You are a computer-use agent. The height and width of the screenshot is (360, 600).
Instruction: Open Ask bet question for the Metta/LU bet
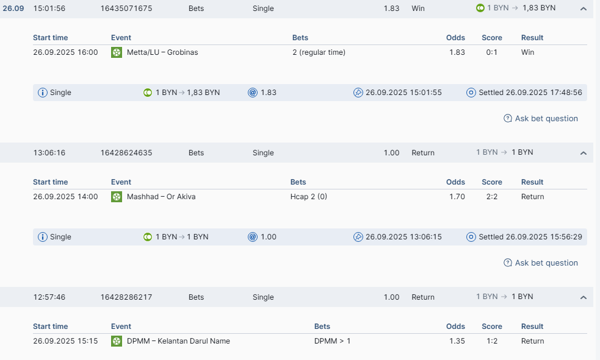click(x=546, y=119)
